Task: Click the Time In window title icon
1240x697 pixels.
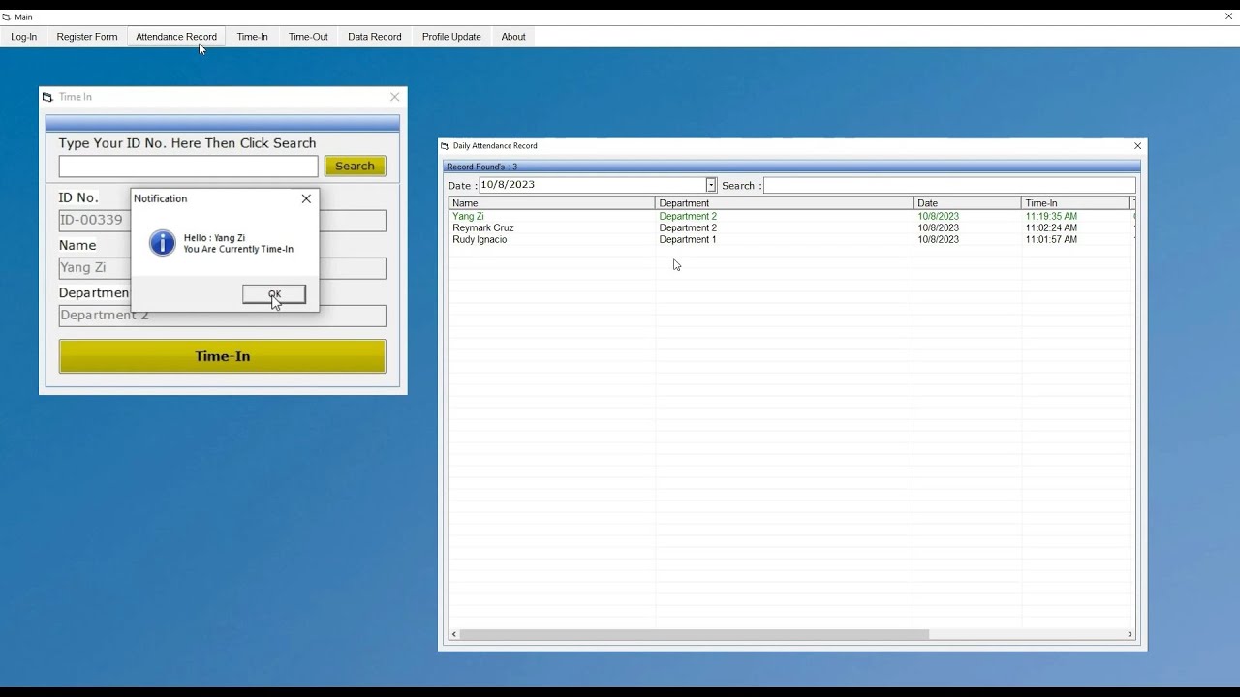Action: click(x=47, y=97)
